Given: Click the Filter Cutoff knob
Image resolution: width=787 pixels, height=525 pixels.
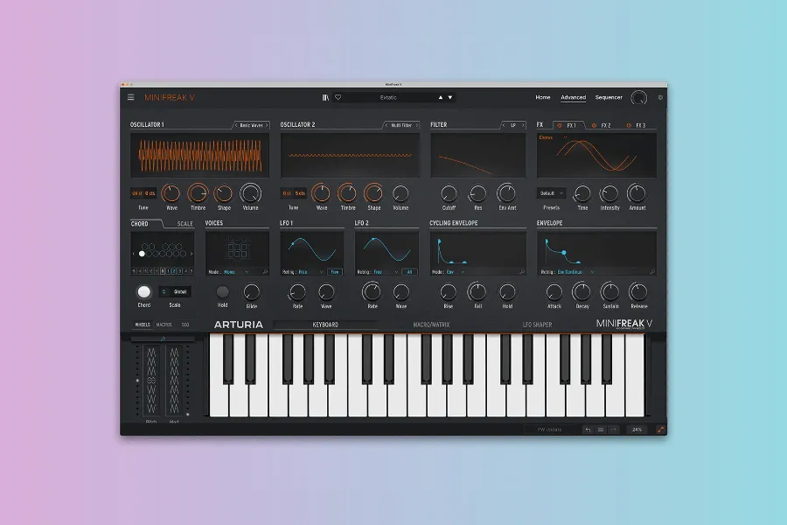Looking at the screenshot, I should (x=449, y=192).
